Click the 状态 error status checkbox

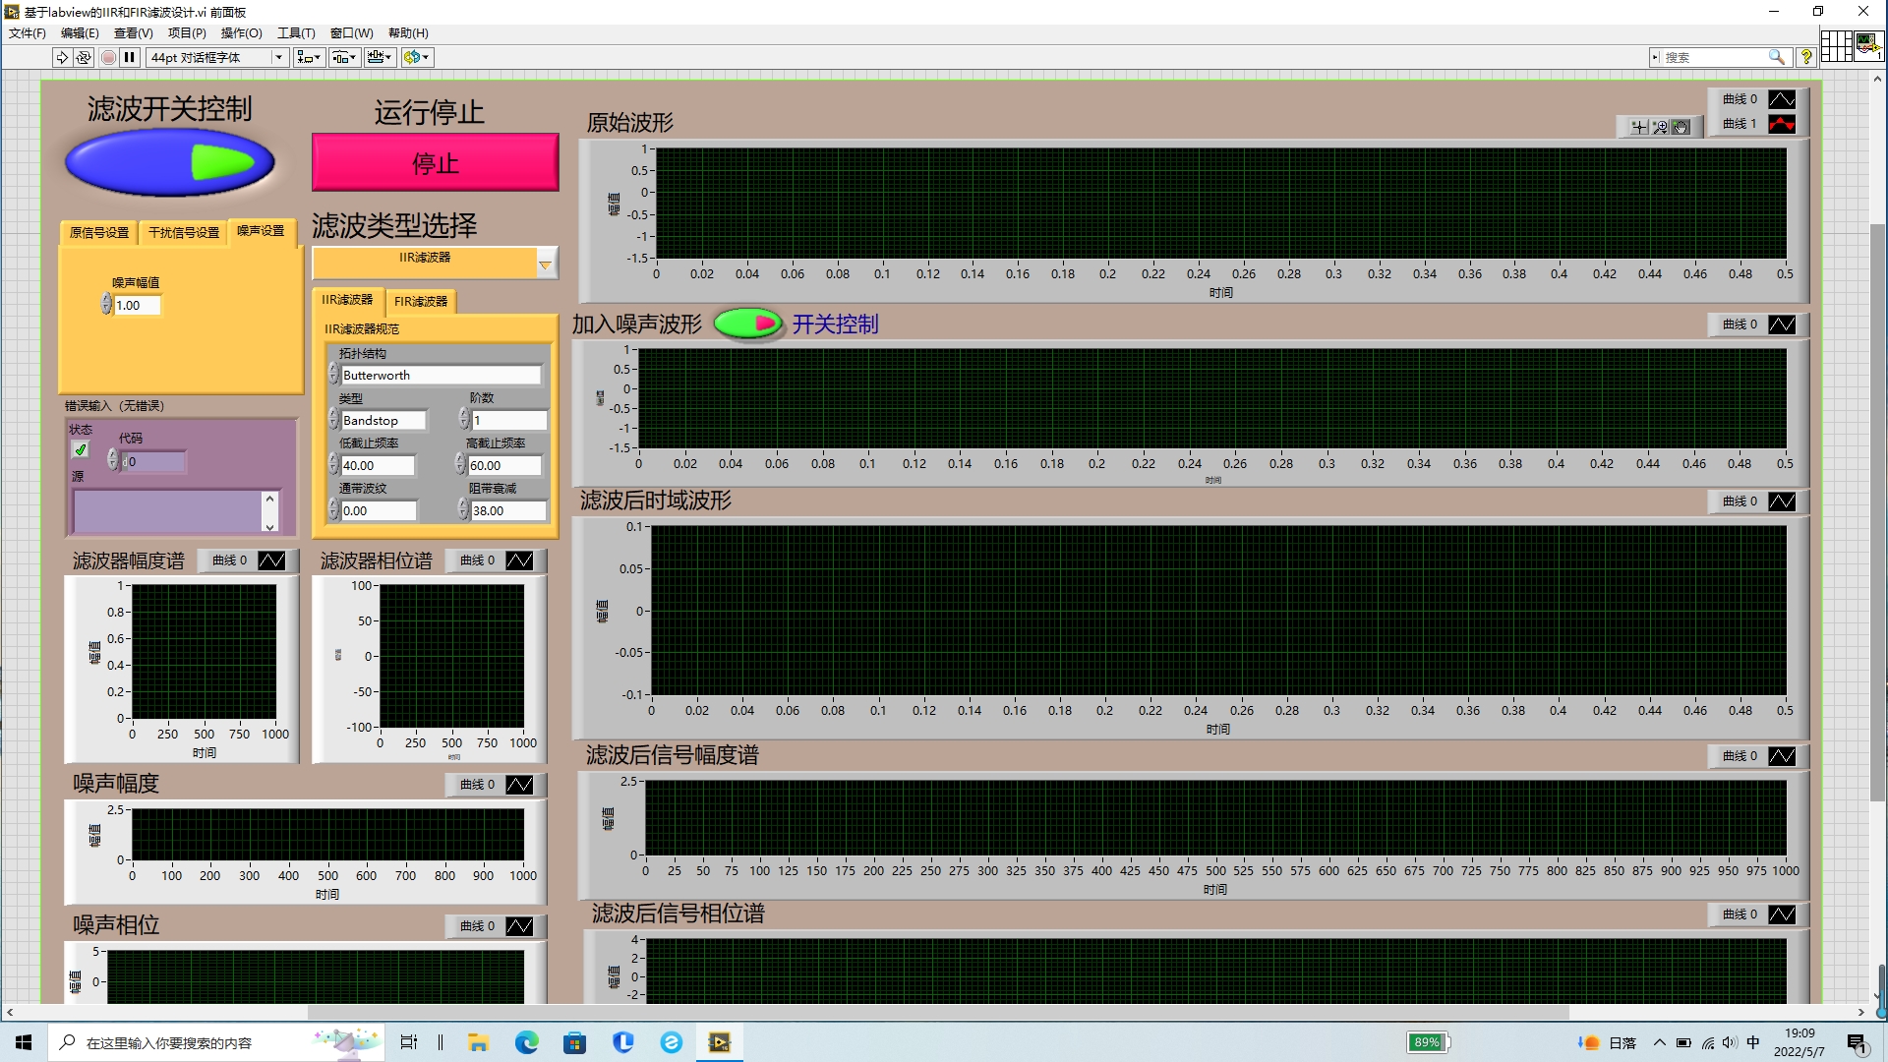[x=81, y=449]
